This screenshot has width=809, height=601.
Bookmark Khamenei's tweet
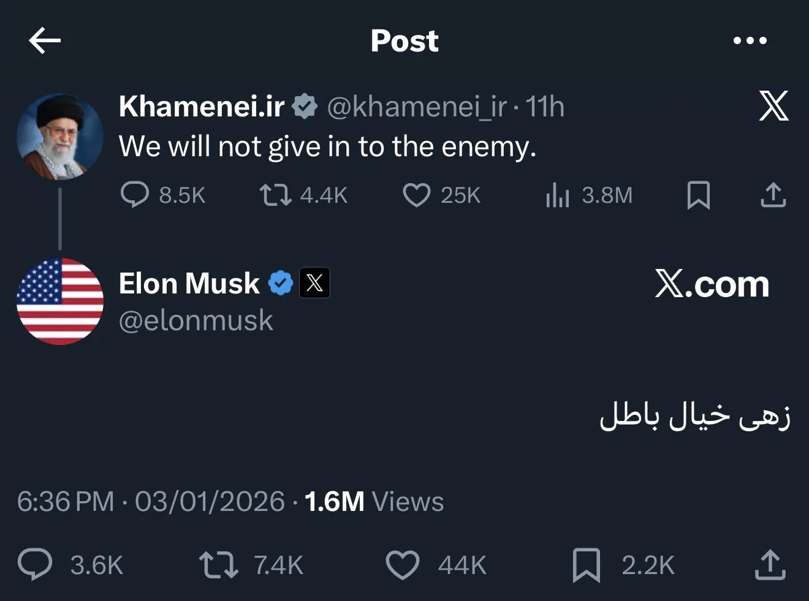pos(698,195)
